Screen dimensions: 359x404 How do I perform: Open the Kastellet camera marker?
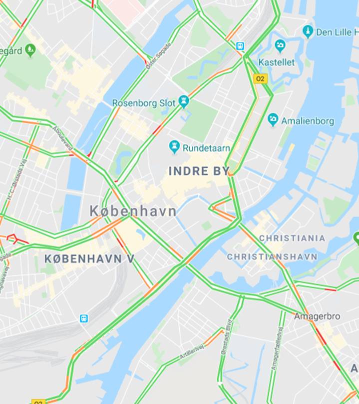click(x=280, y=46)
